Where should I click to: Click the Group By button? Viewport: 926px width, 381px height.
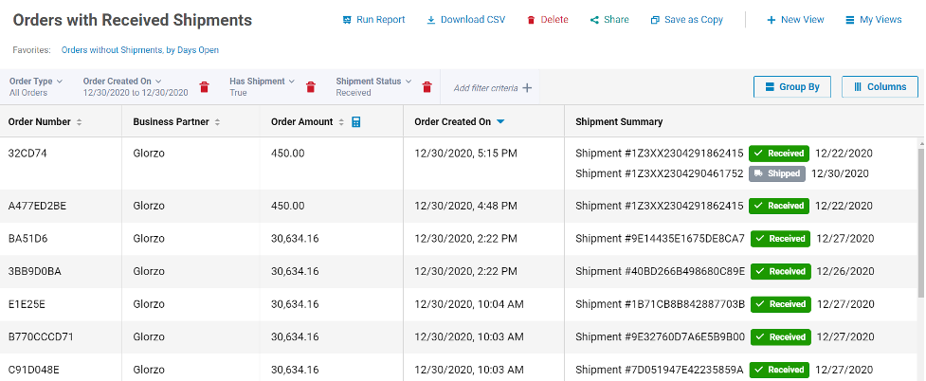click(x=792, y=87)
